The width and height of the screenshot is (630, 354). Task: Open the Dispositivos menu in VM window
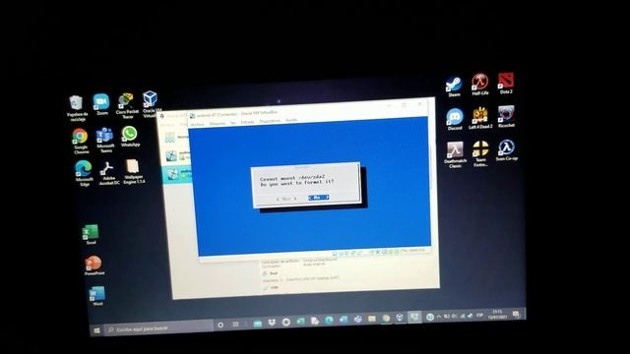pos(270,121)
